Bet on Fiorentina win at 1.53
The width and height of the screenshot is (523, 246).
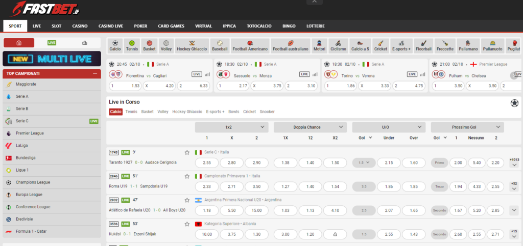(x=126, y=86)
